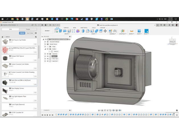Click the Upload button
The image size is (179, 134).
[x=22, y=33]
